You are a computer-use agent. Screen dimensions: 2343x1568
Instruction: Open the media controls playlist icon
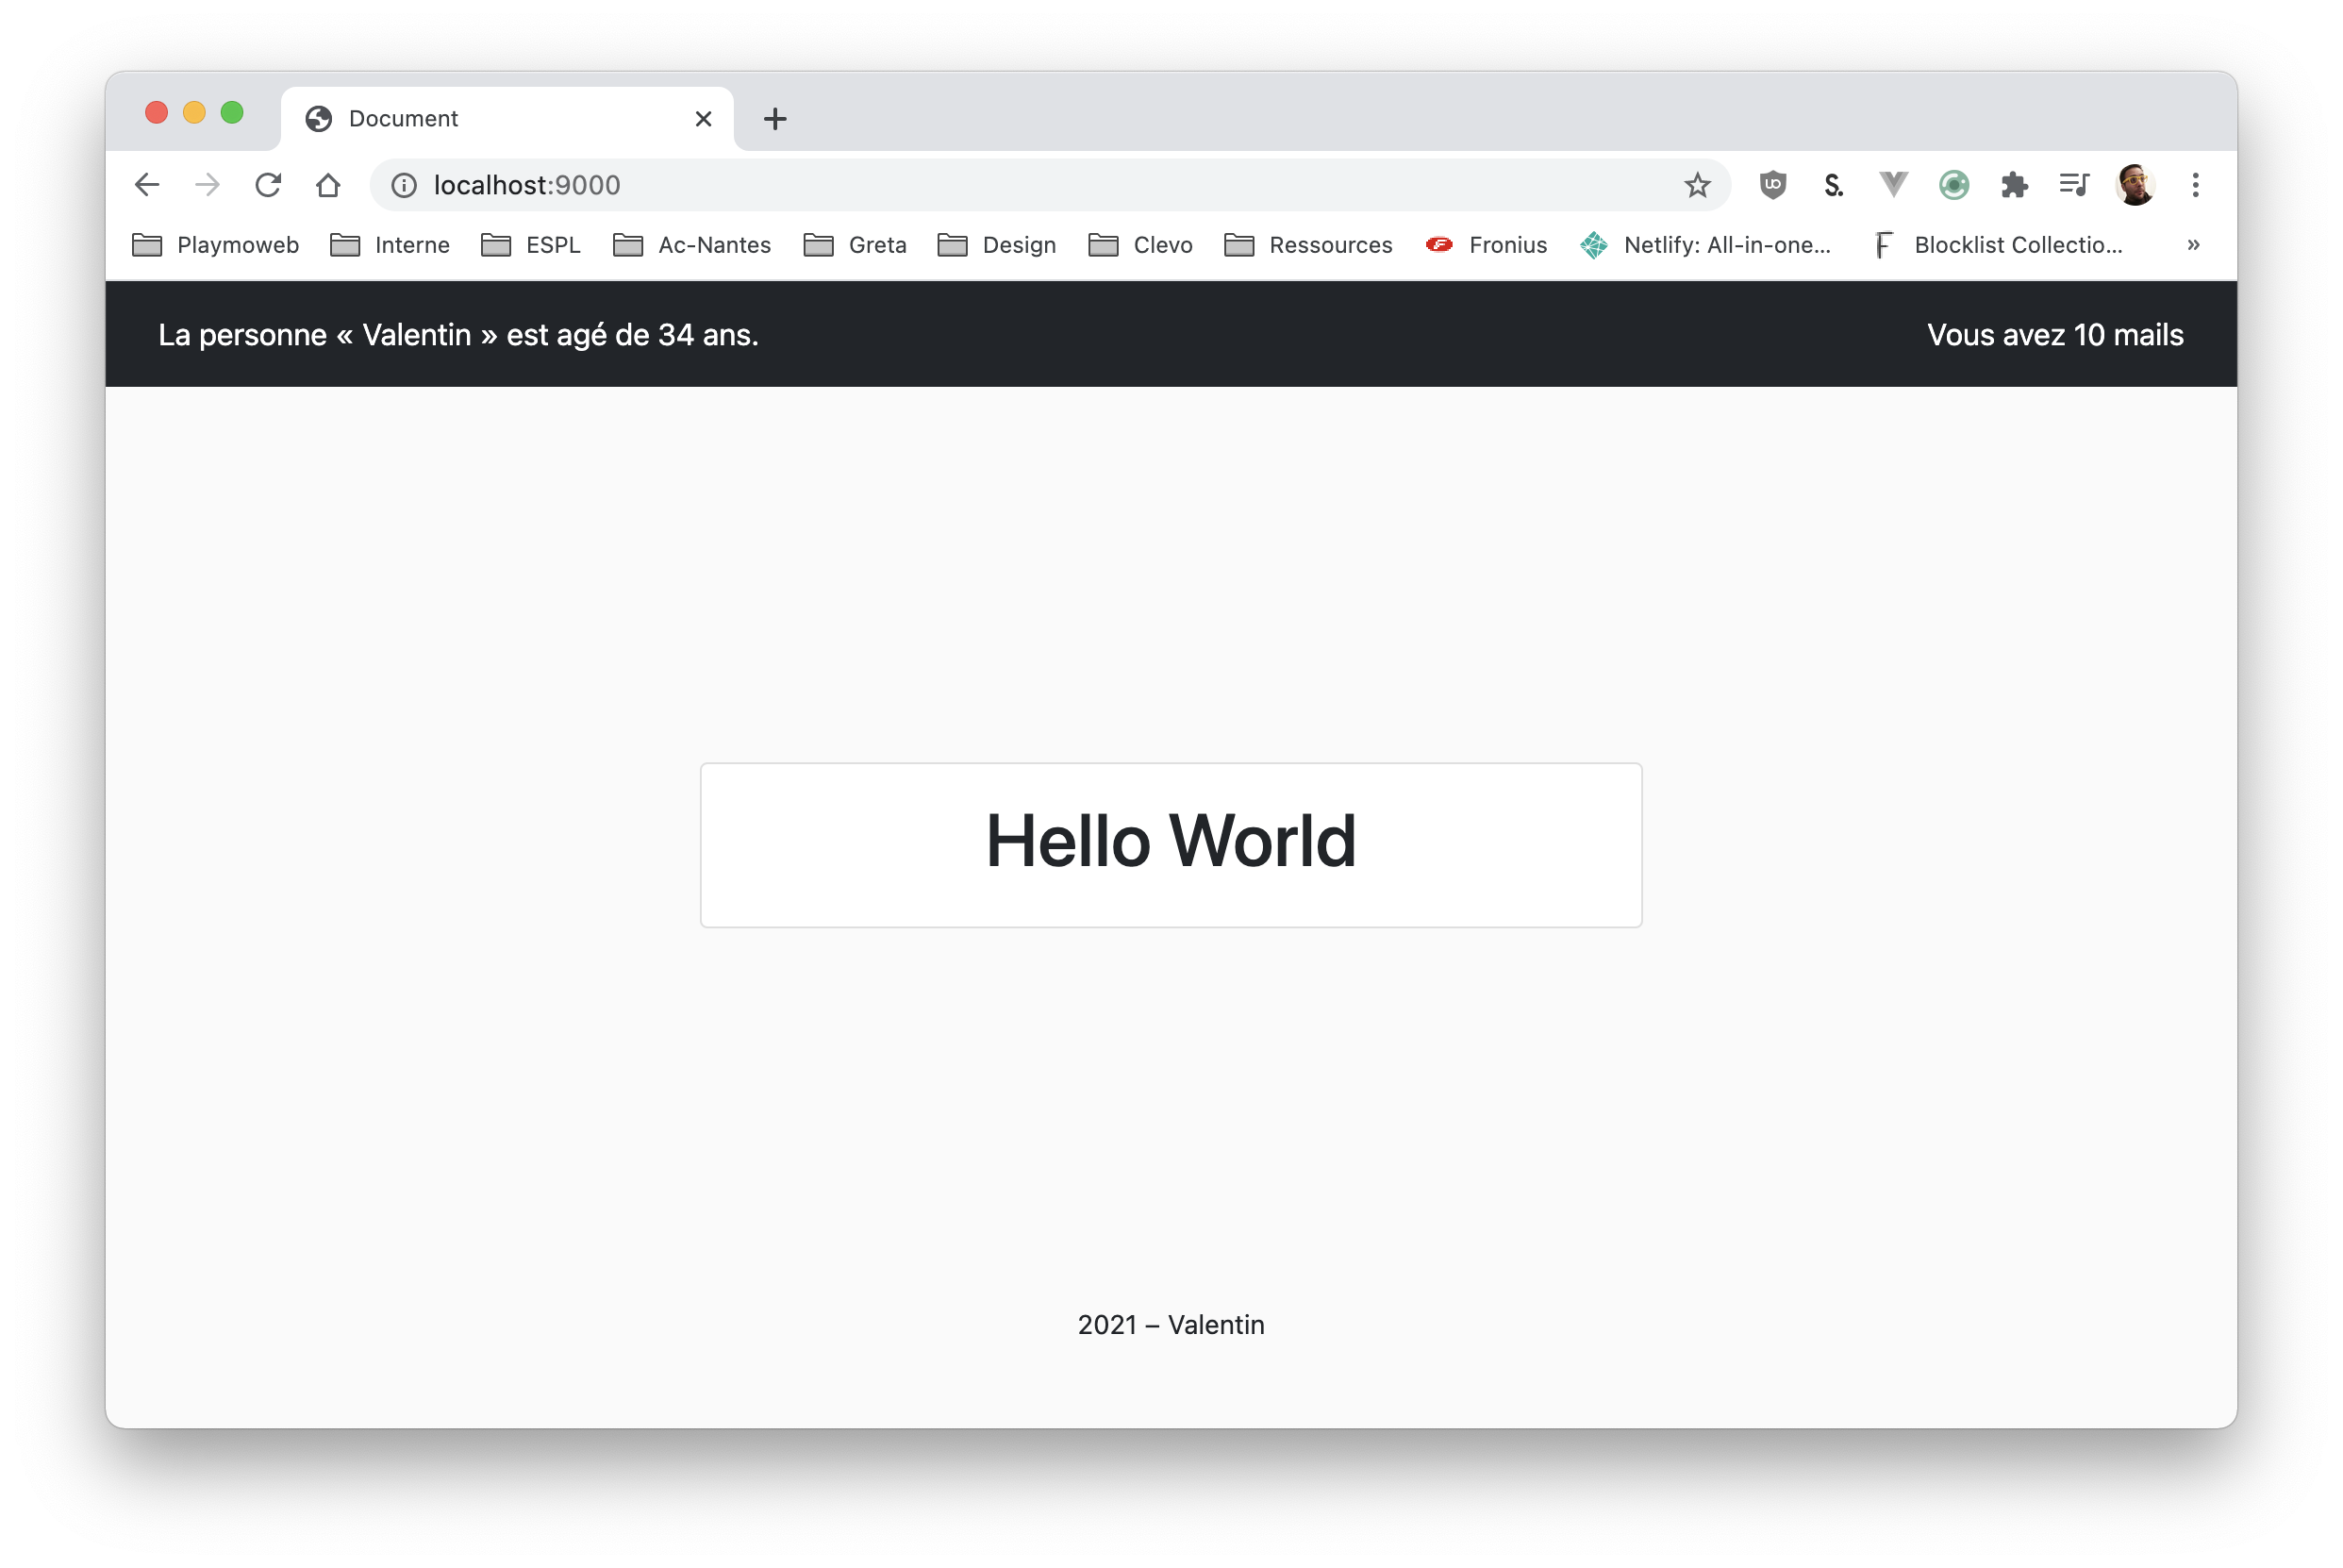tap(2074, 185)
